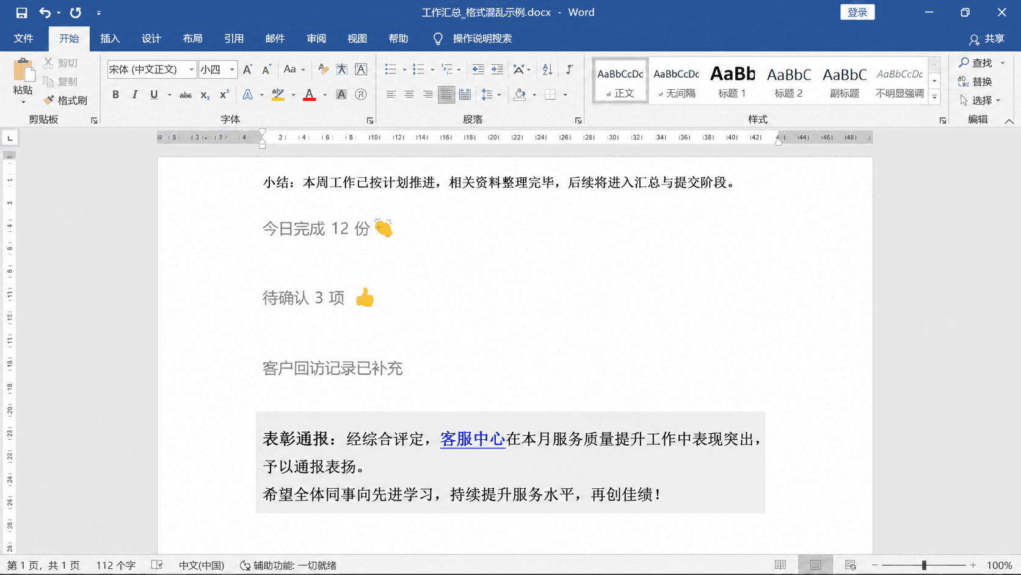This screenshot has width=1021, height=575.
Task: Increase paragraph indent
Action: (498, 69)
